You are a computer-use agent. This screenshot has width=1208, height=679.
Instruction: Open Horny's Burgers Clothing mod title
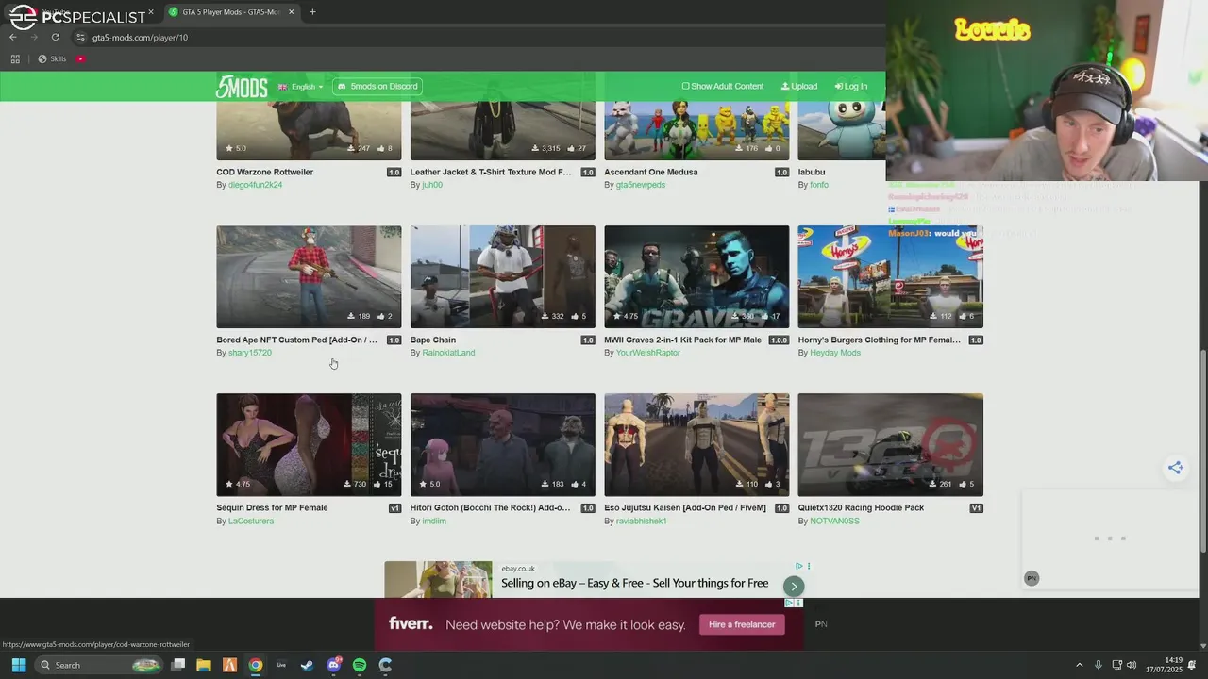click(880, 340)
